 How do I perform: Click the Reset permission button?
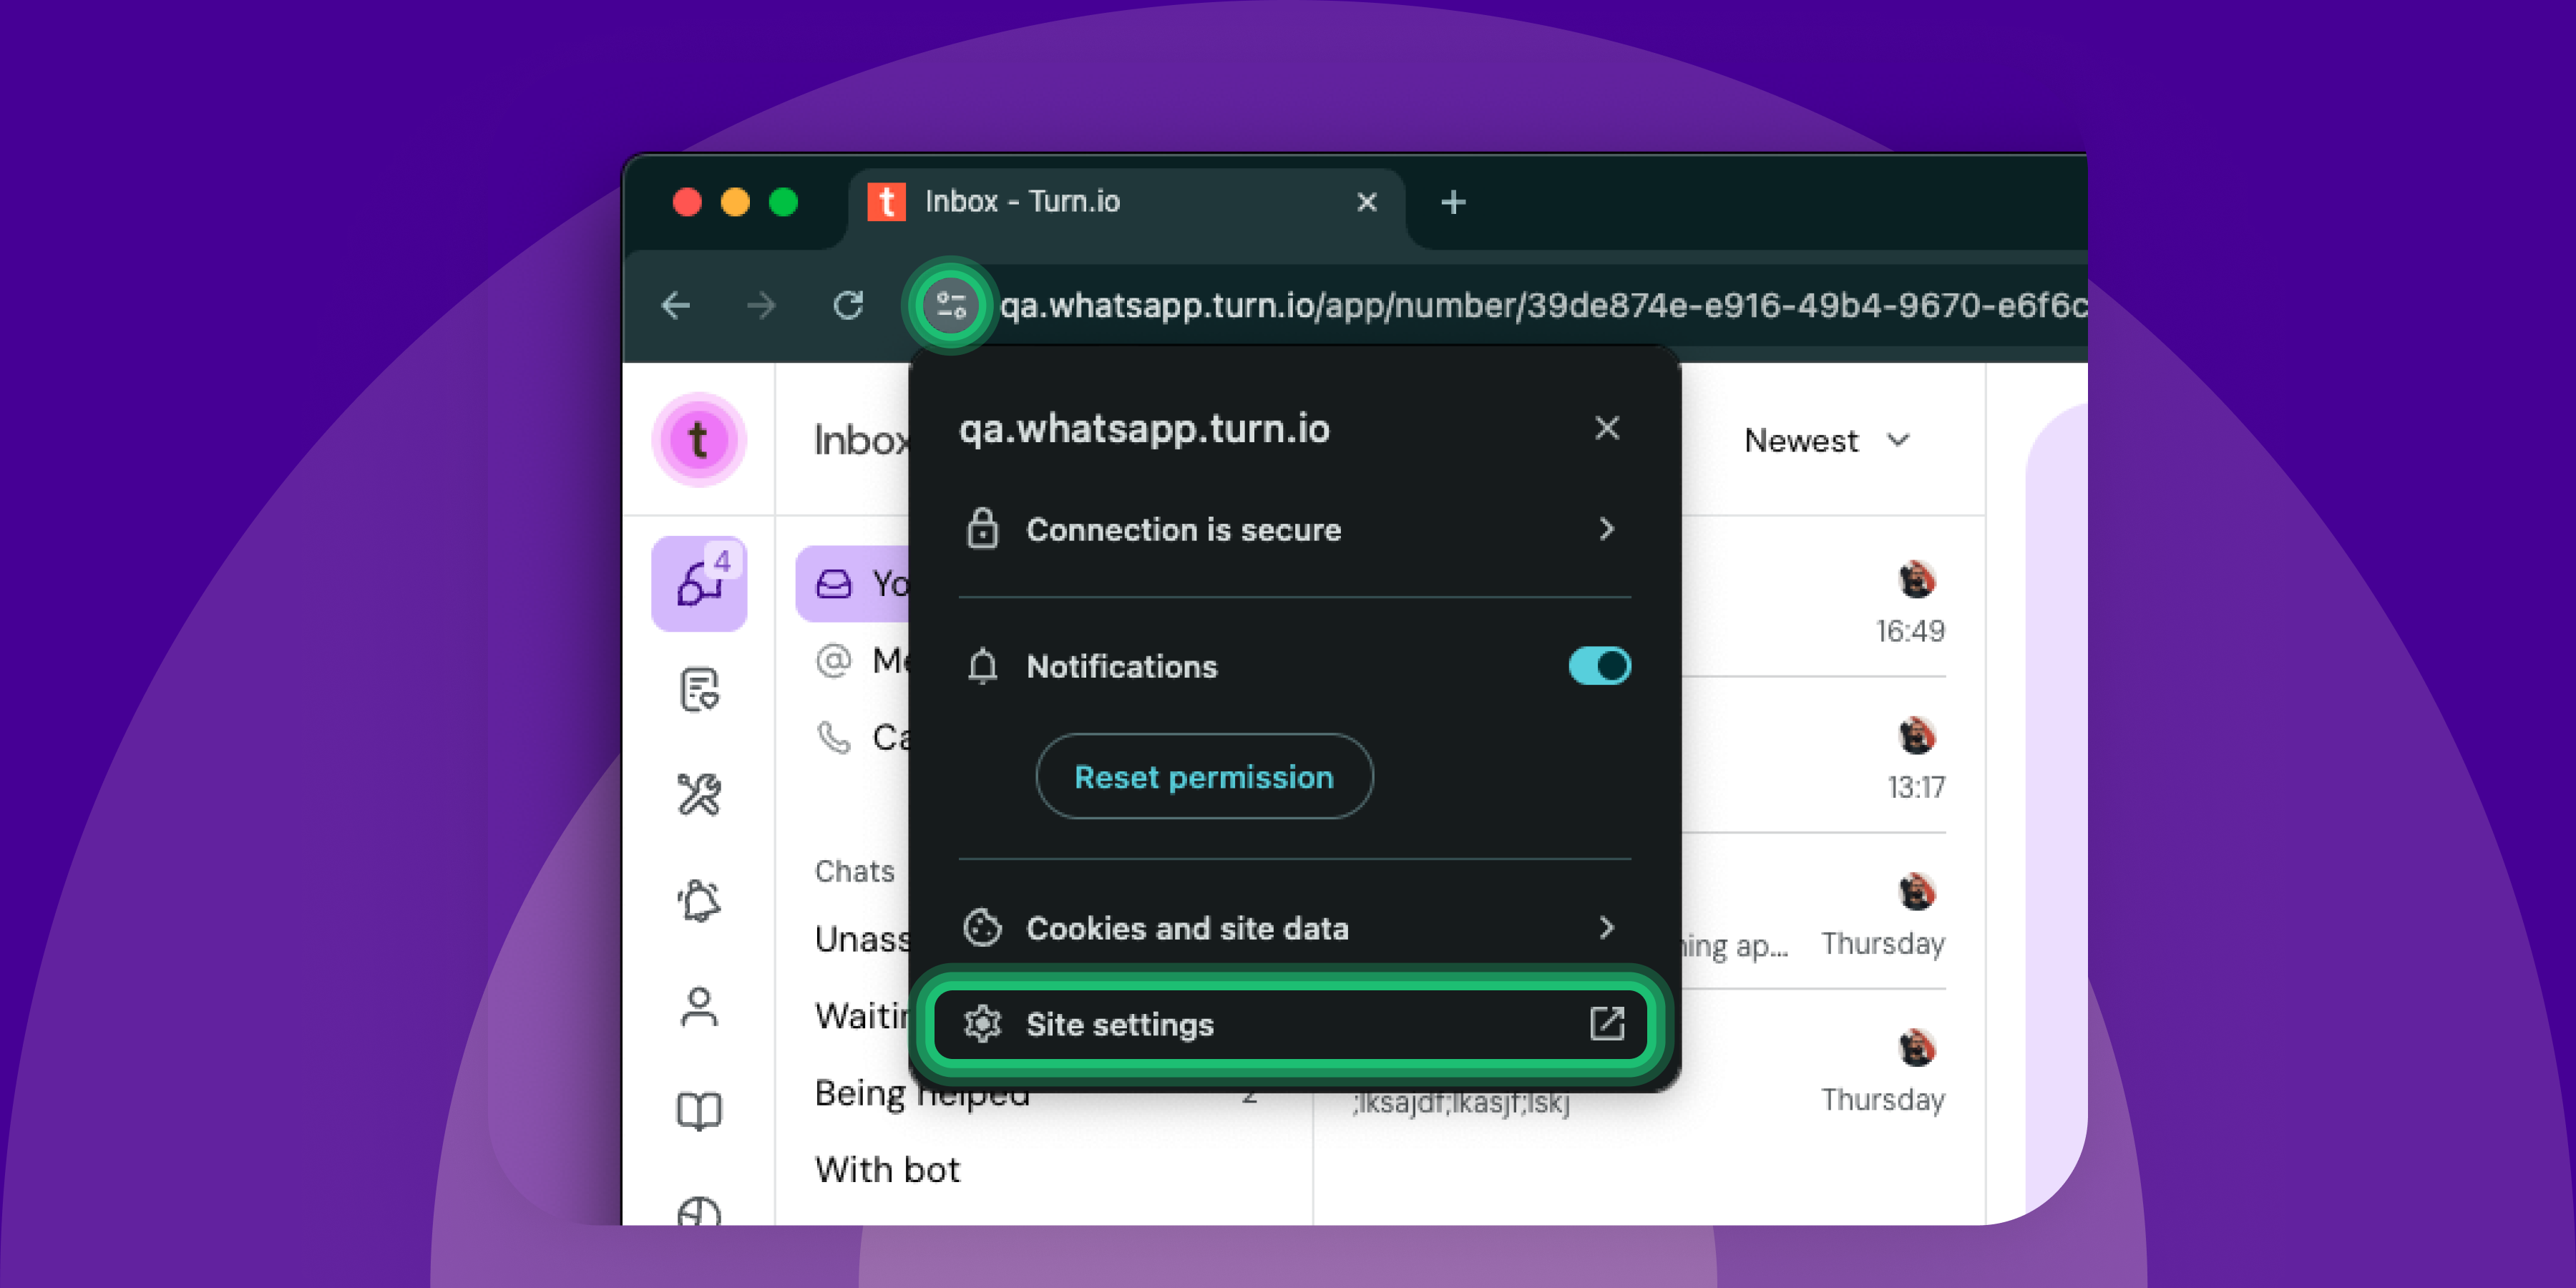[1204, 777]
